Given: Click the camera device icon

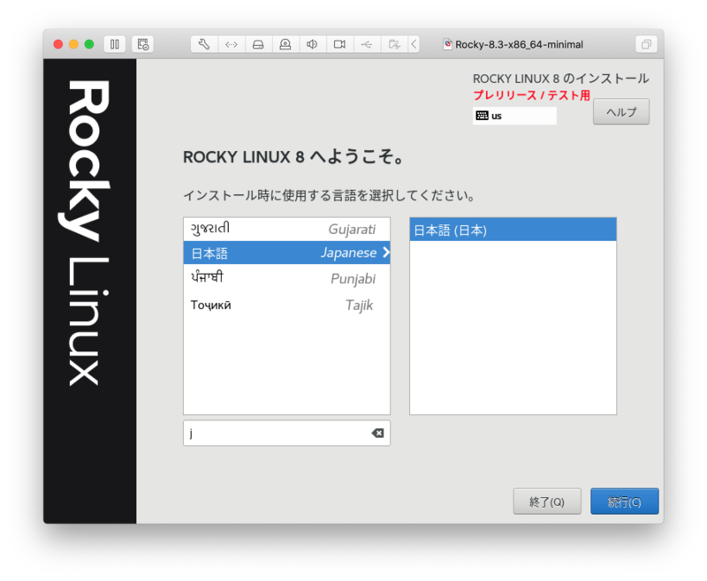Looking at the screenshot, I should click(339, 44).
